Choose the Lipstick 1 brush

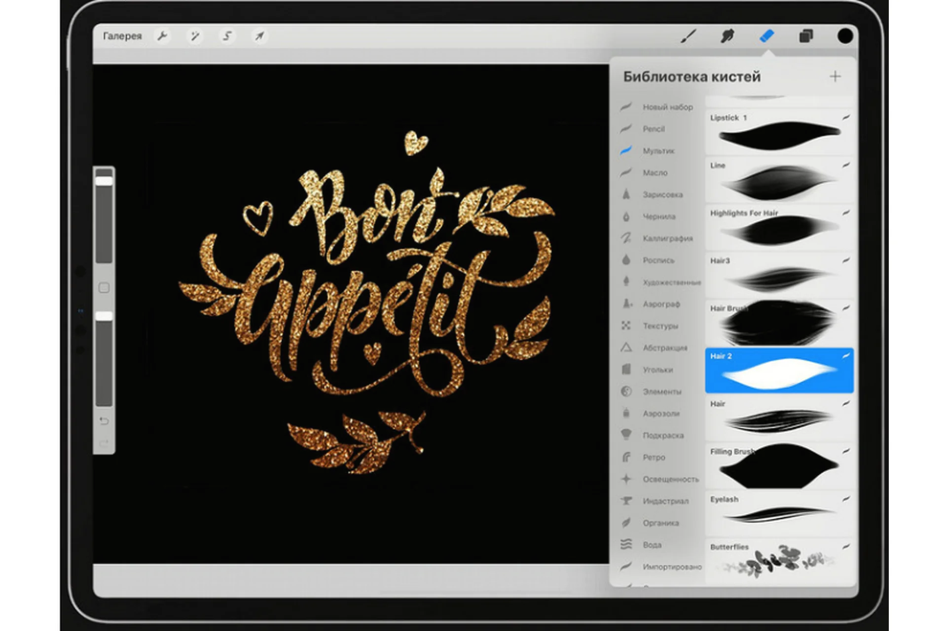(779, 132)
